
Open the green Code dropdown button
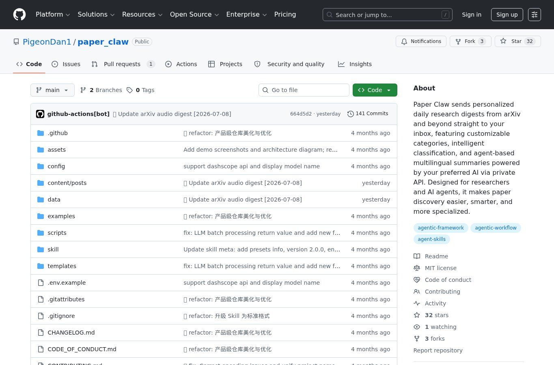375,90
